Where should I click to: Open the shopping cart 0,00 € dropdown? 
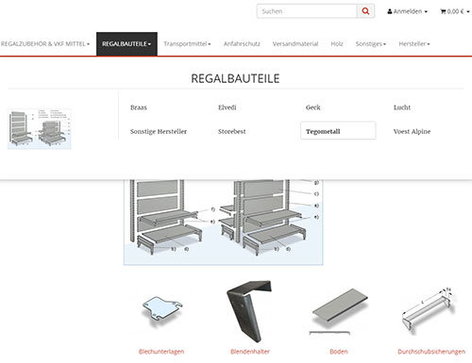point(455,11)
